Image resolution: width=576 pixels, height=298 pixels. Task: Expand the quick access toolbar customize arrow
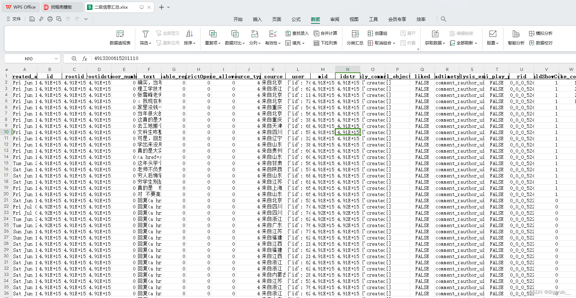point(86,19)
